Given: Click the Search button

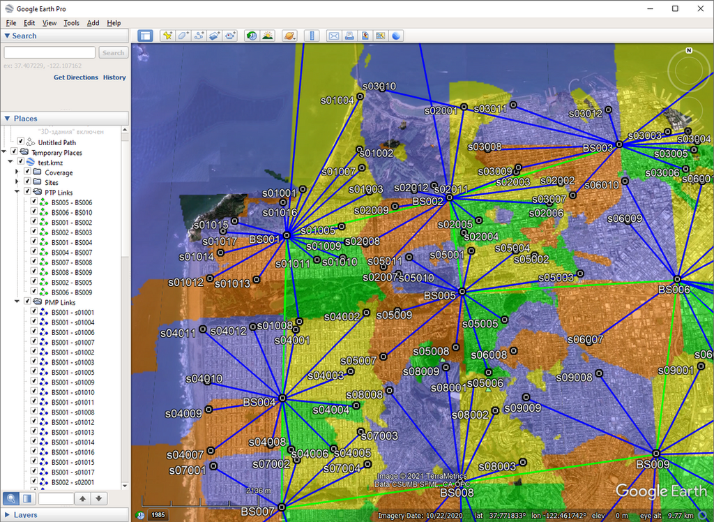Looking at the screenshot, I should 113,52.
